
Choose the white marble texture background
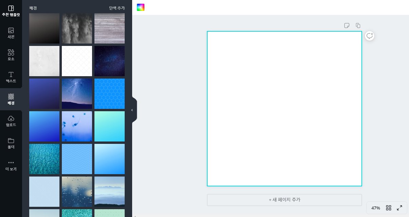(x=44, y=61)
